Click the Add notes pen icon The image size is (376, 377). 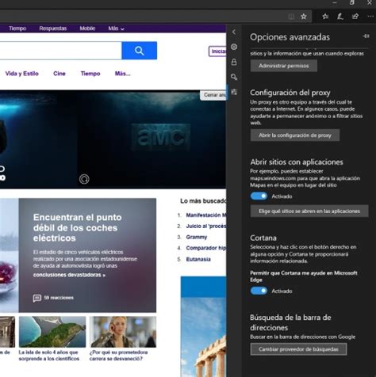pos(340,17)
